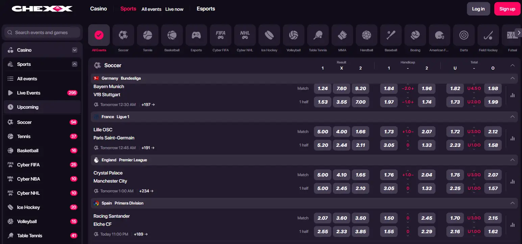Image resolution: width=522 pixels, height=244 pixels.
Task: Open Ice Hockey in the sidebar
Action: (42, 207)
